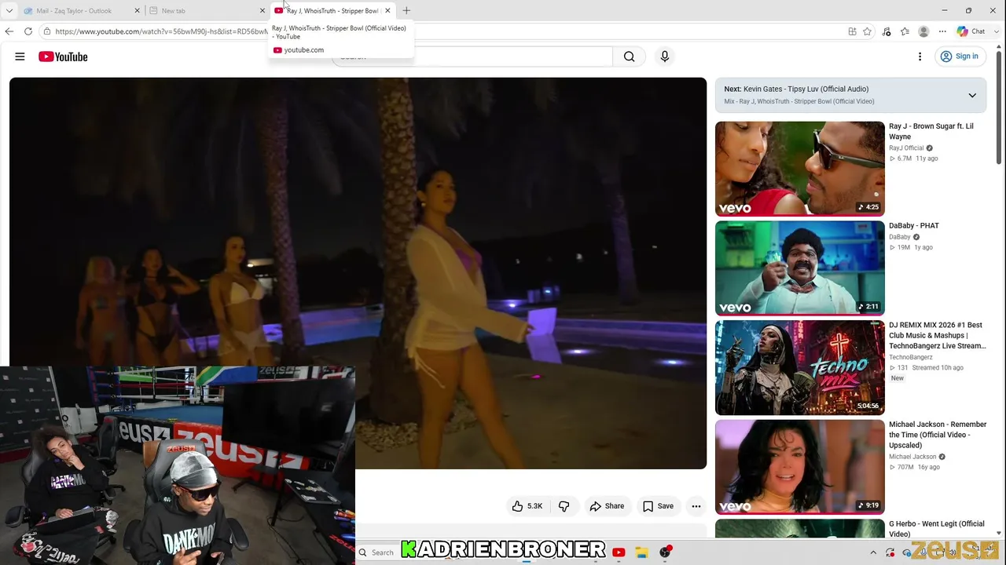Image resolution: width=1006 pixels, height=565 pixels.
Task: Open a new browser tab
Action: [406, 11]
